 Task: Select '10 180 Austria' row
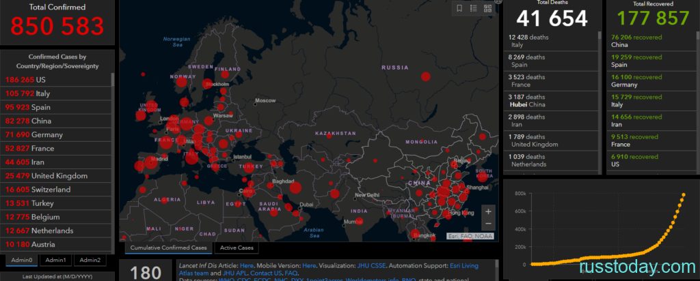(x=56, y=244)
